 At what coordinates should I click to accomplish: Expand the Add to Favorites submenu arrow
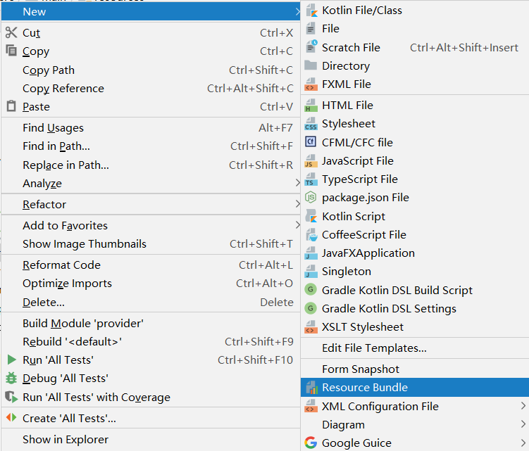pyautogui.click(x=297, y=225)
